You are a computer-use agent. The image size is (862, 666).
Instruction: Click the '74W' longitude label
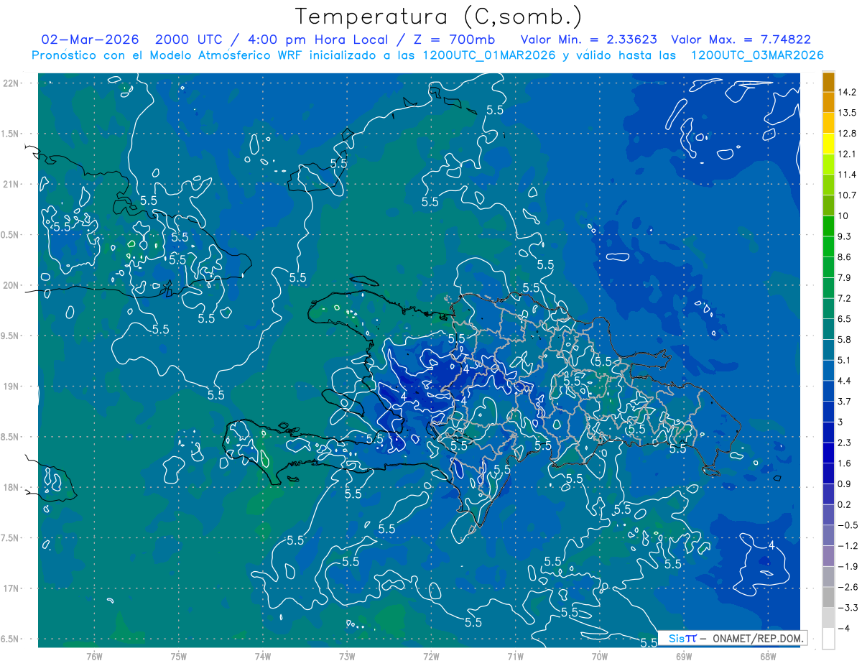click(263, 655)
